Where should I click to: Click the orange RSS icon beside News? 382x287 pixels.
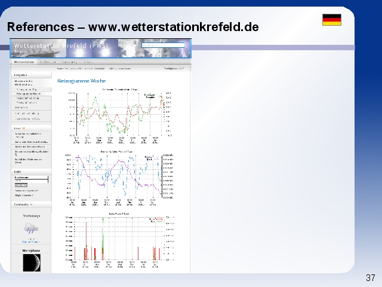coord(24,128)
